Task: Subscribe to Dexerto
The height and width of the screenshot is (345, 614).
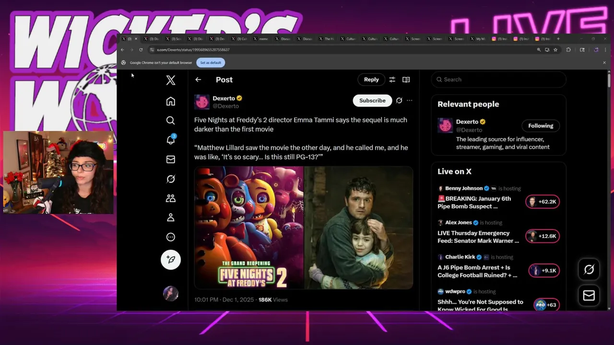Action: click(x=372, y=101)
